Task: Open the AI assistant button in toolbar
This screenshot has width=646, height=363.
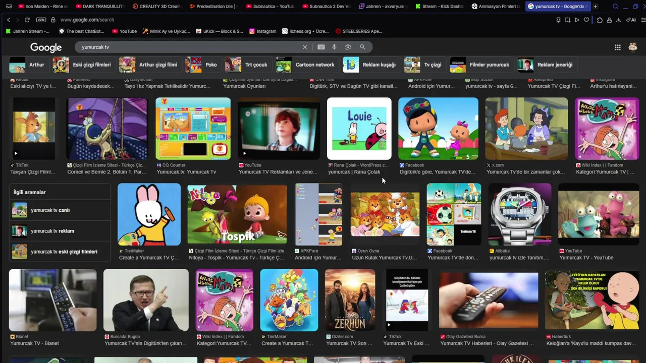Action: (631, 20)
